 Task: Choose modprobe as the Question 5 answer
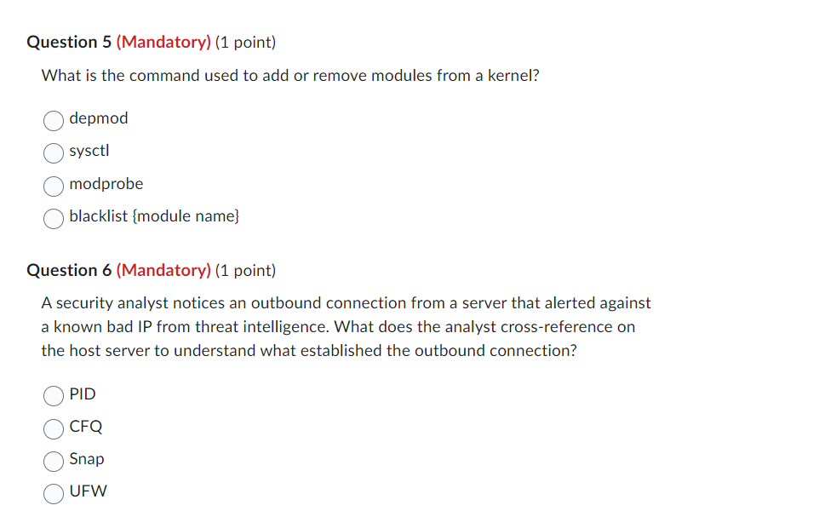tap(53, 186)
